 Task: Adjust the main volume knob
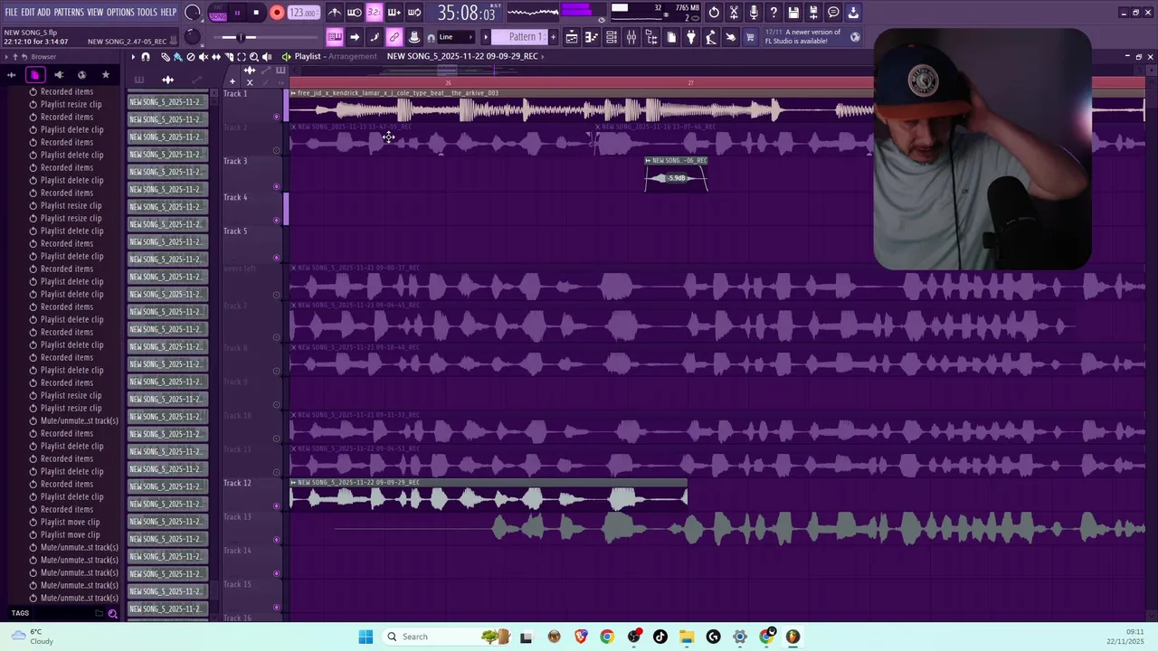(192, 12)
